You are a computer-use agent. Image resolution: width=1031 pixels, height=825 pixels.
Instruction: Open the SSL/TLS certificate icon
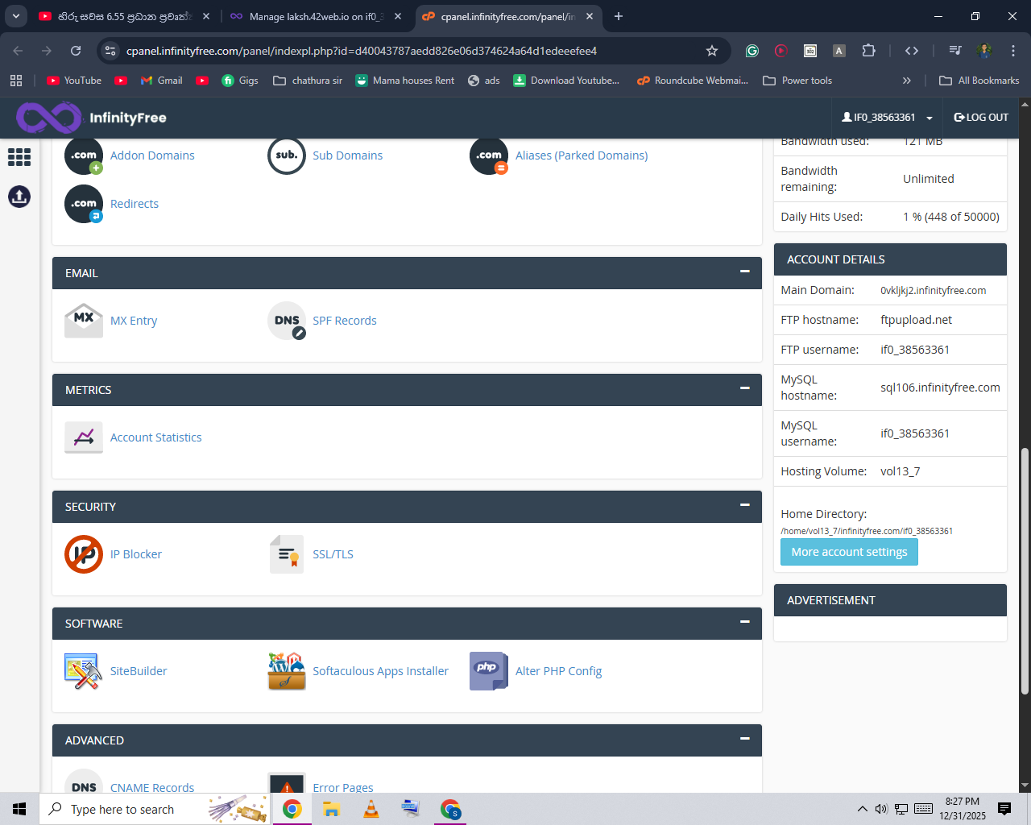coord(287,554)
